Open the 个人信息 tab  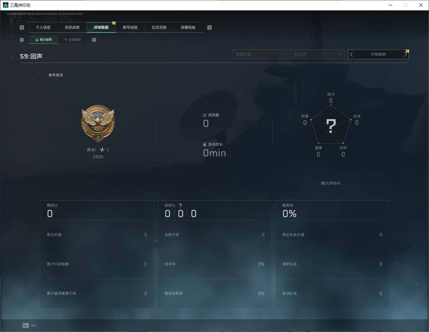click(43, 27)
